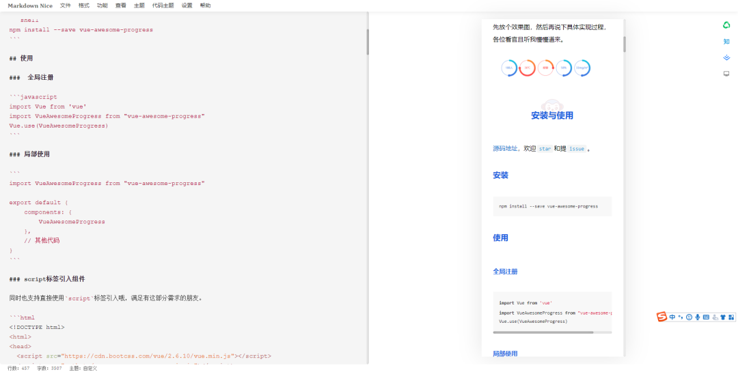Open the 查看 menu
This screenshot has width=738, height=372.
coord(120,5)
